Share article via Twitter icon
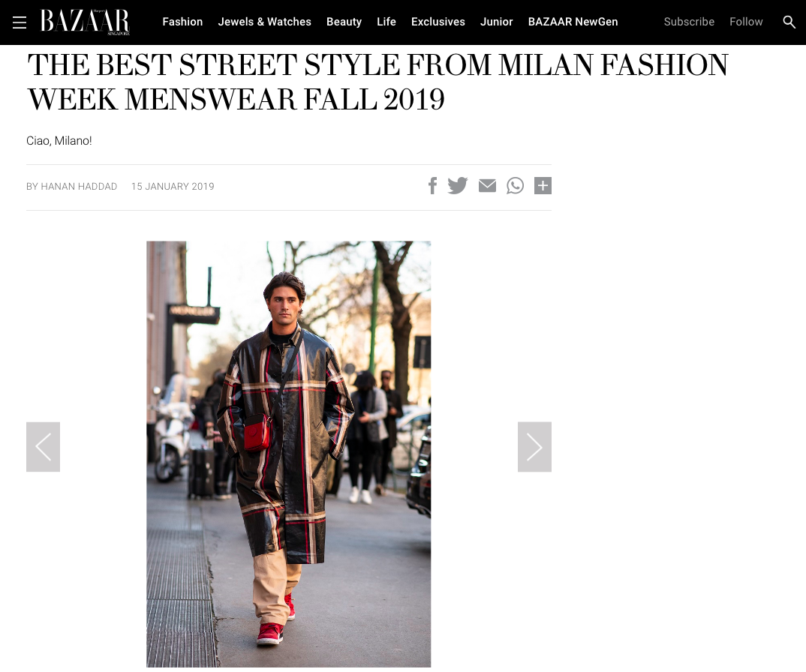 tap(458, 185)
